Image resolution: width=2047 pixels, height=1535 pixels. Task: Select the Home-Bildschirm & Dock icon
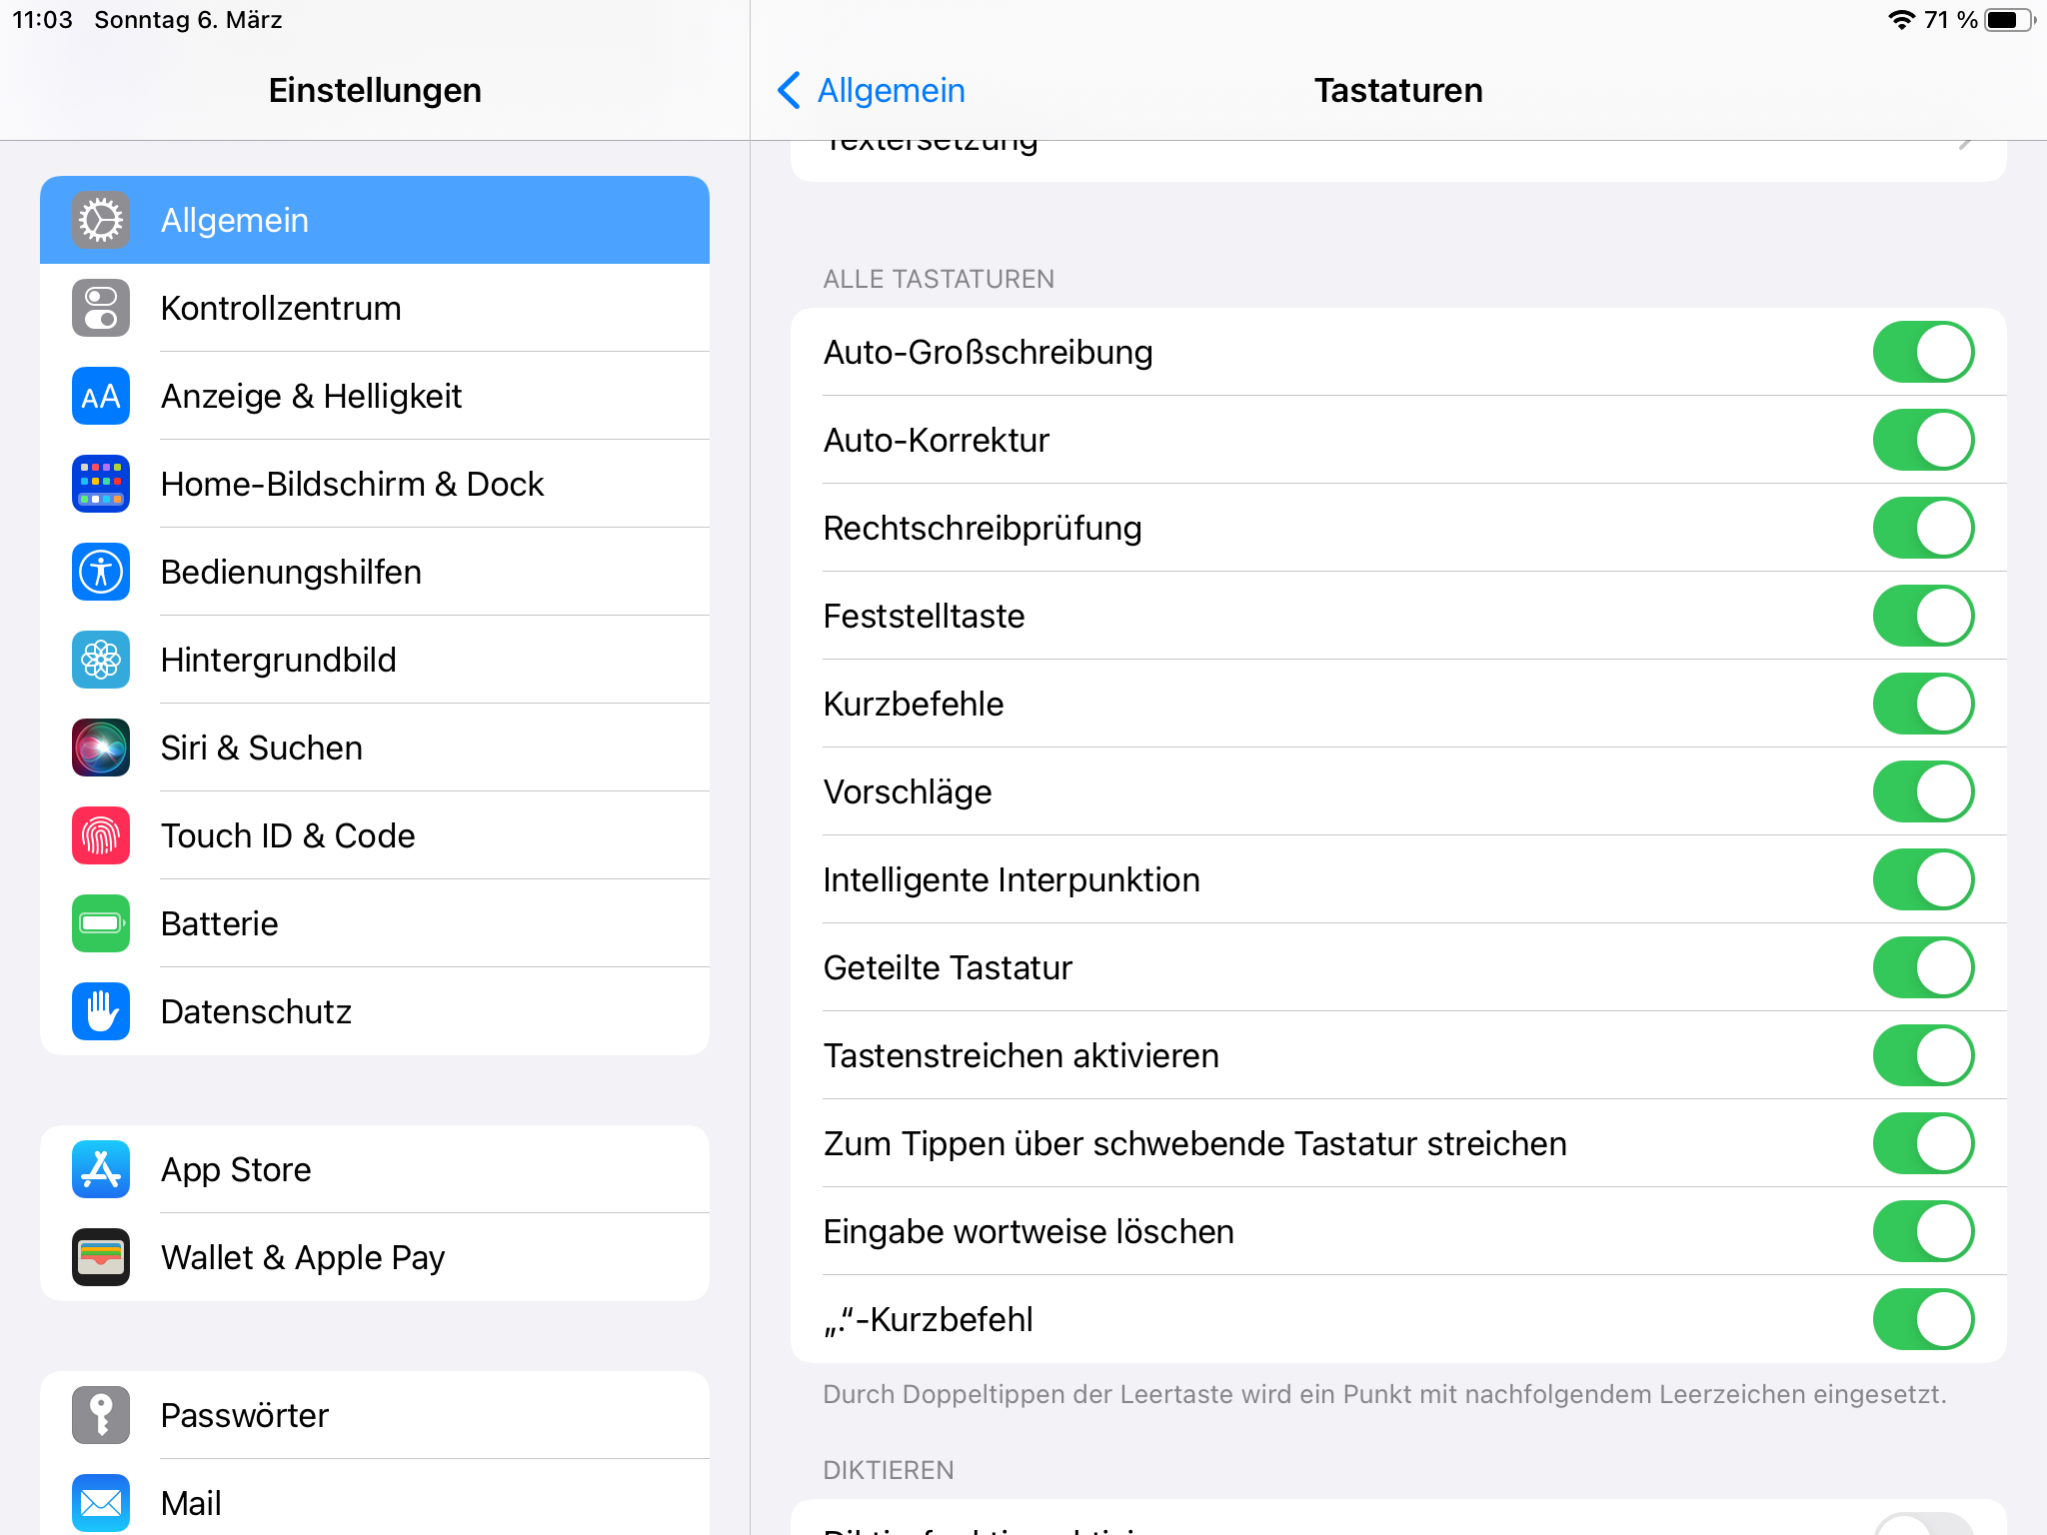point(101,484)
